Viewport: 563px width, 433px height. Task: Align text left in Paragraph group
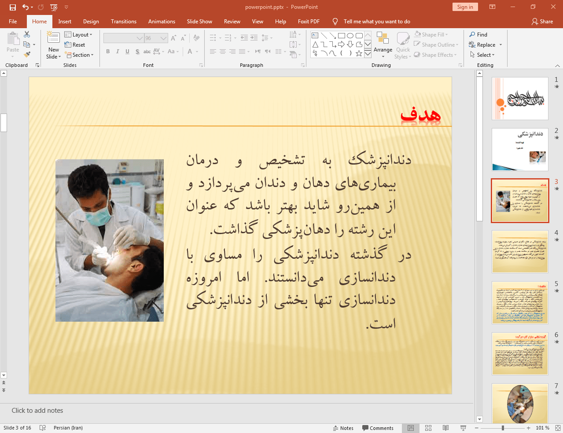pos(213,51)
